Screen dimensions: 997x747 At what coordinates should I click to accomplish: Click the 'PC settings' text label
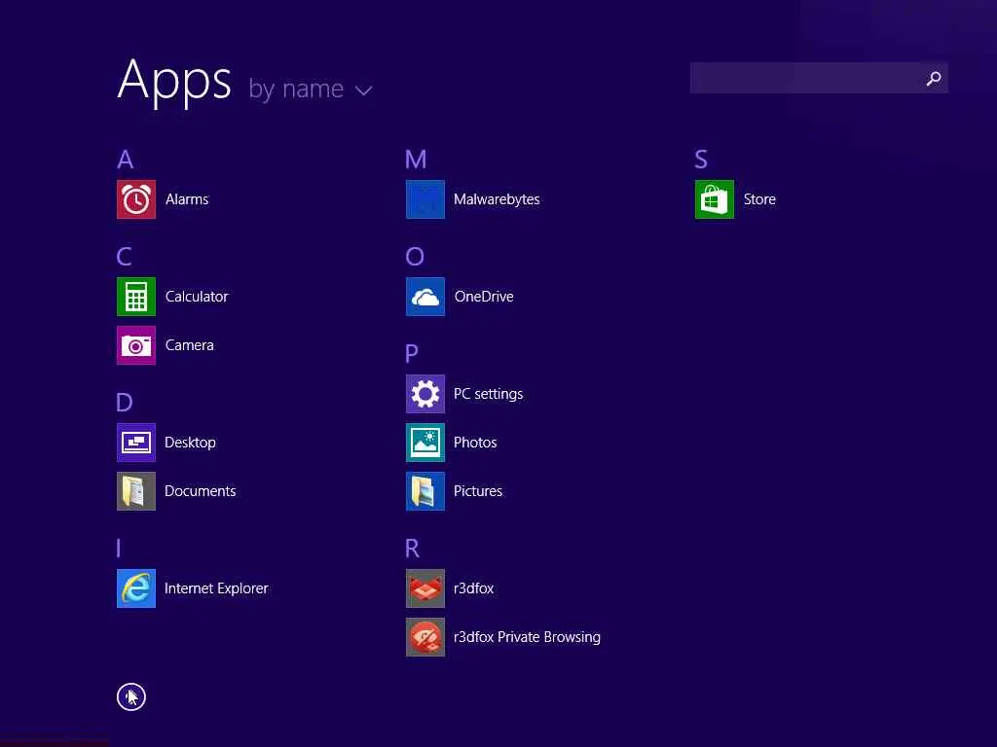pos(489,394)
